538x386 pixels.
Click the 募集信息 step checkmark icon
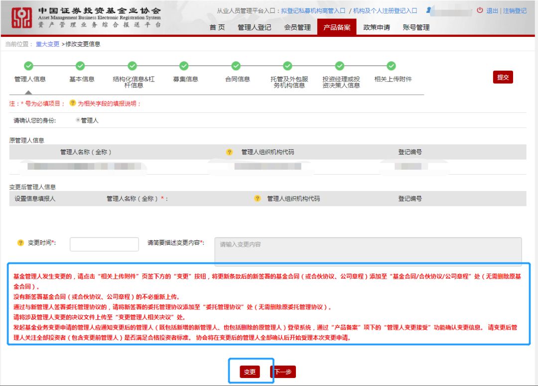184,66
